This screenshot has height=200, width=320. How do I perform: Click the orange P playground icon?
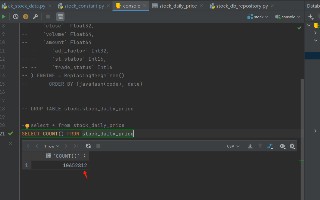(x=26, y=17)
